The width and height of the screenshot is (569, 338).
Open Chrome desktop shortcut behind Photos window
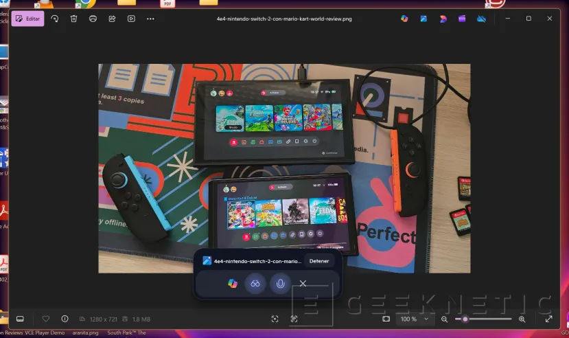(x=86, y=3)
